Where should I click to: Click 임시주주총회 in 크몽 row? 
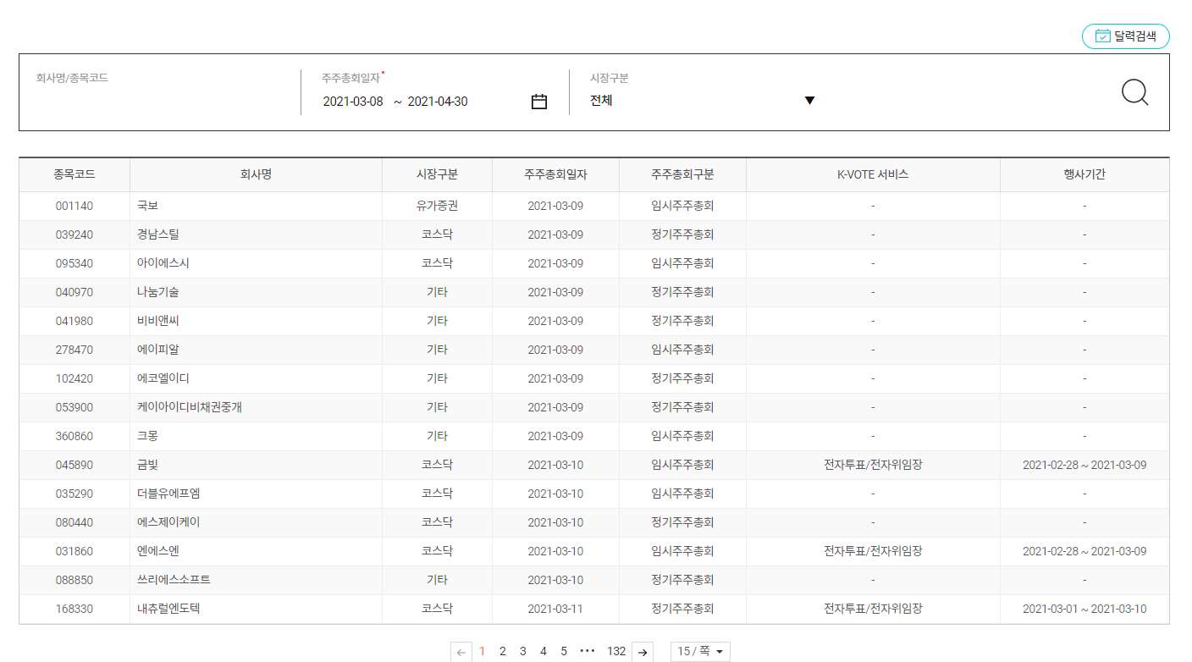682,436
